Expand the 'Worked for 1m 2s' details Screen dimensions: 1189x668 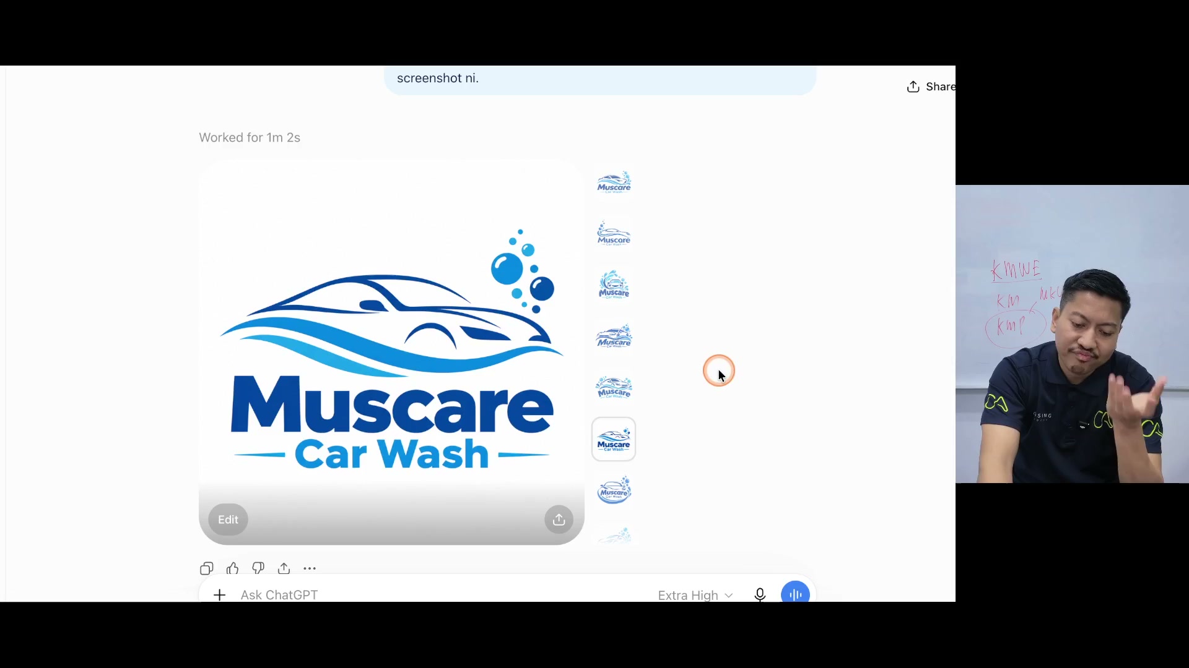tap(250, 137)
